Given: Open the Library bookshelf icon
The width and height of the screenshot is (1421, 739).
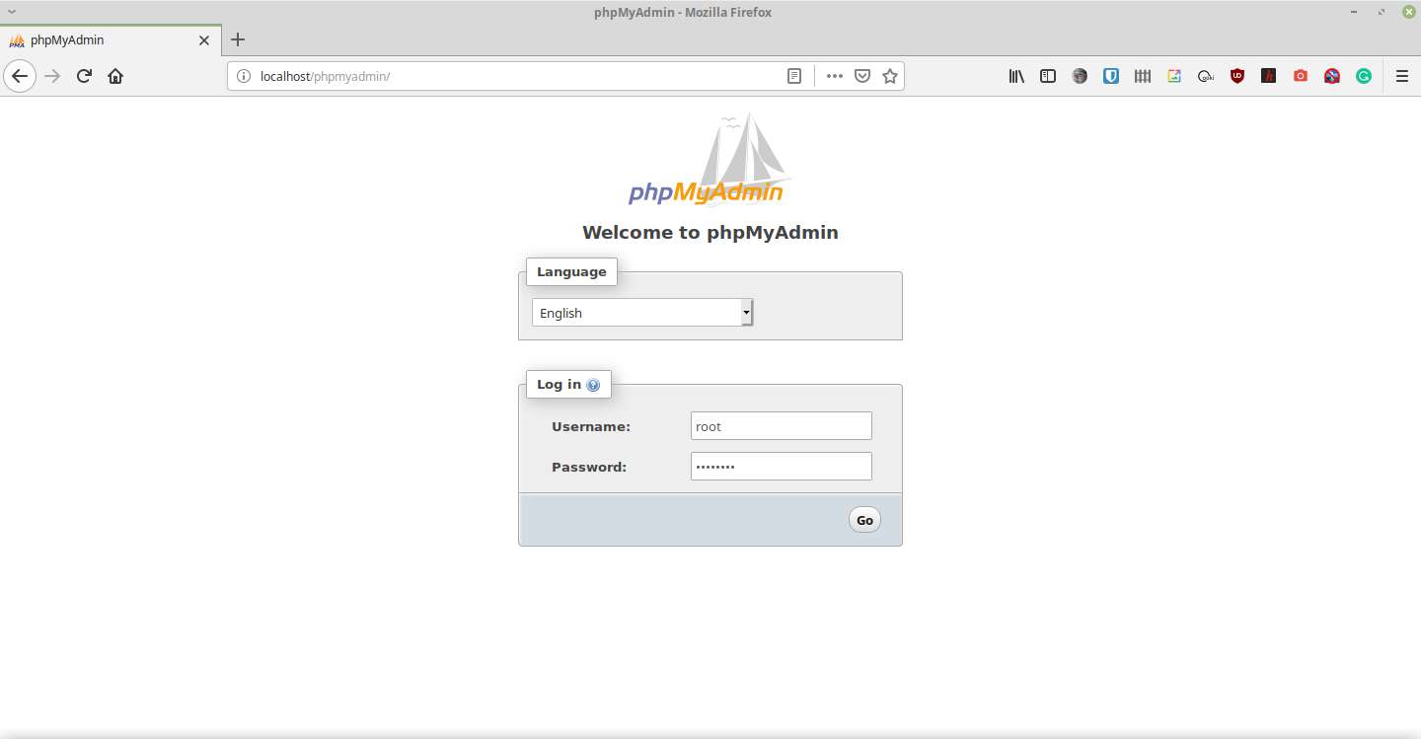Looking at the screenshot, I should [x=1016, y=76].
